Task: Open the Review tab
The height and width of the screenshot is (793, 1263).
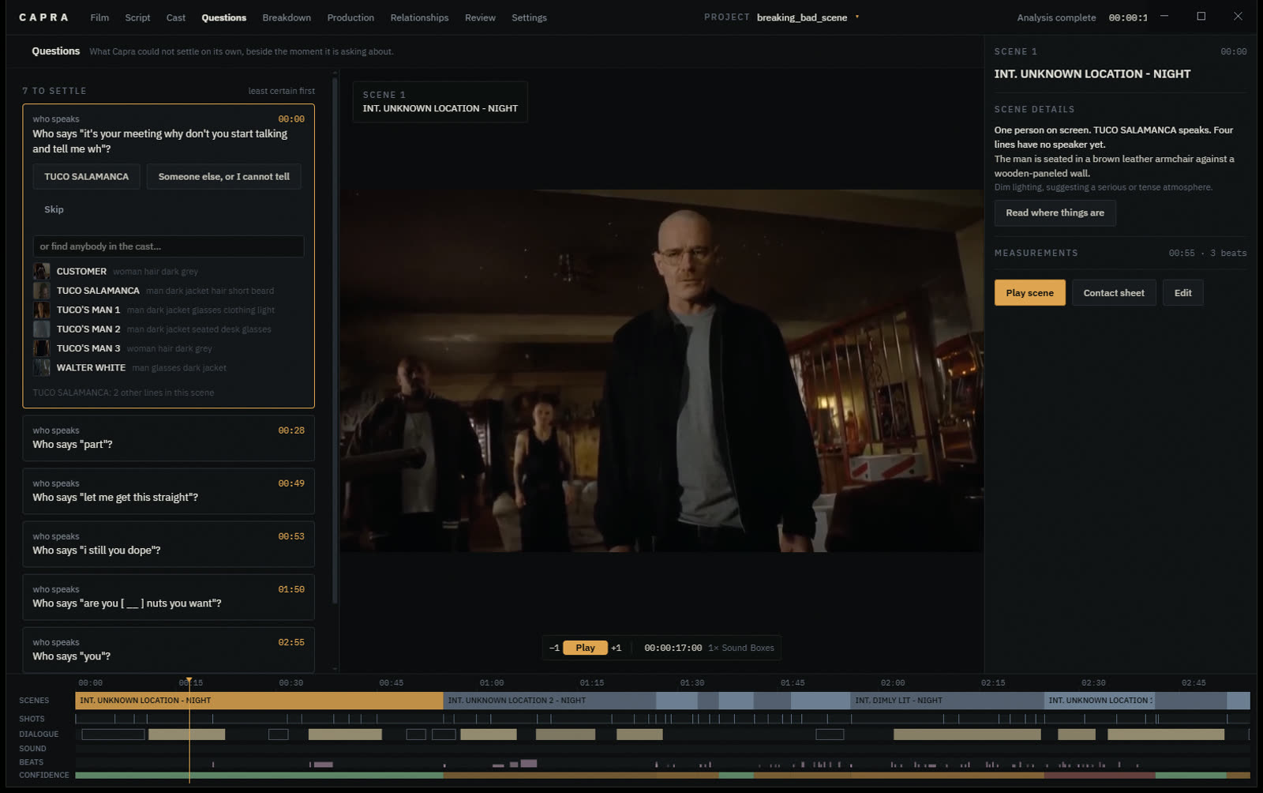Action: 480,17
